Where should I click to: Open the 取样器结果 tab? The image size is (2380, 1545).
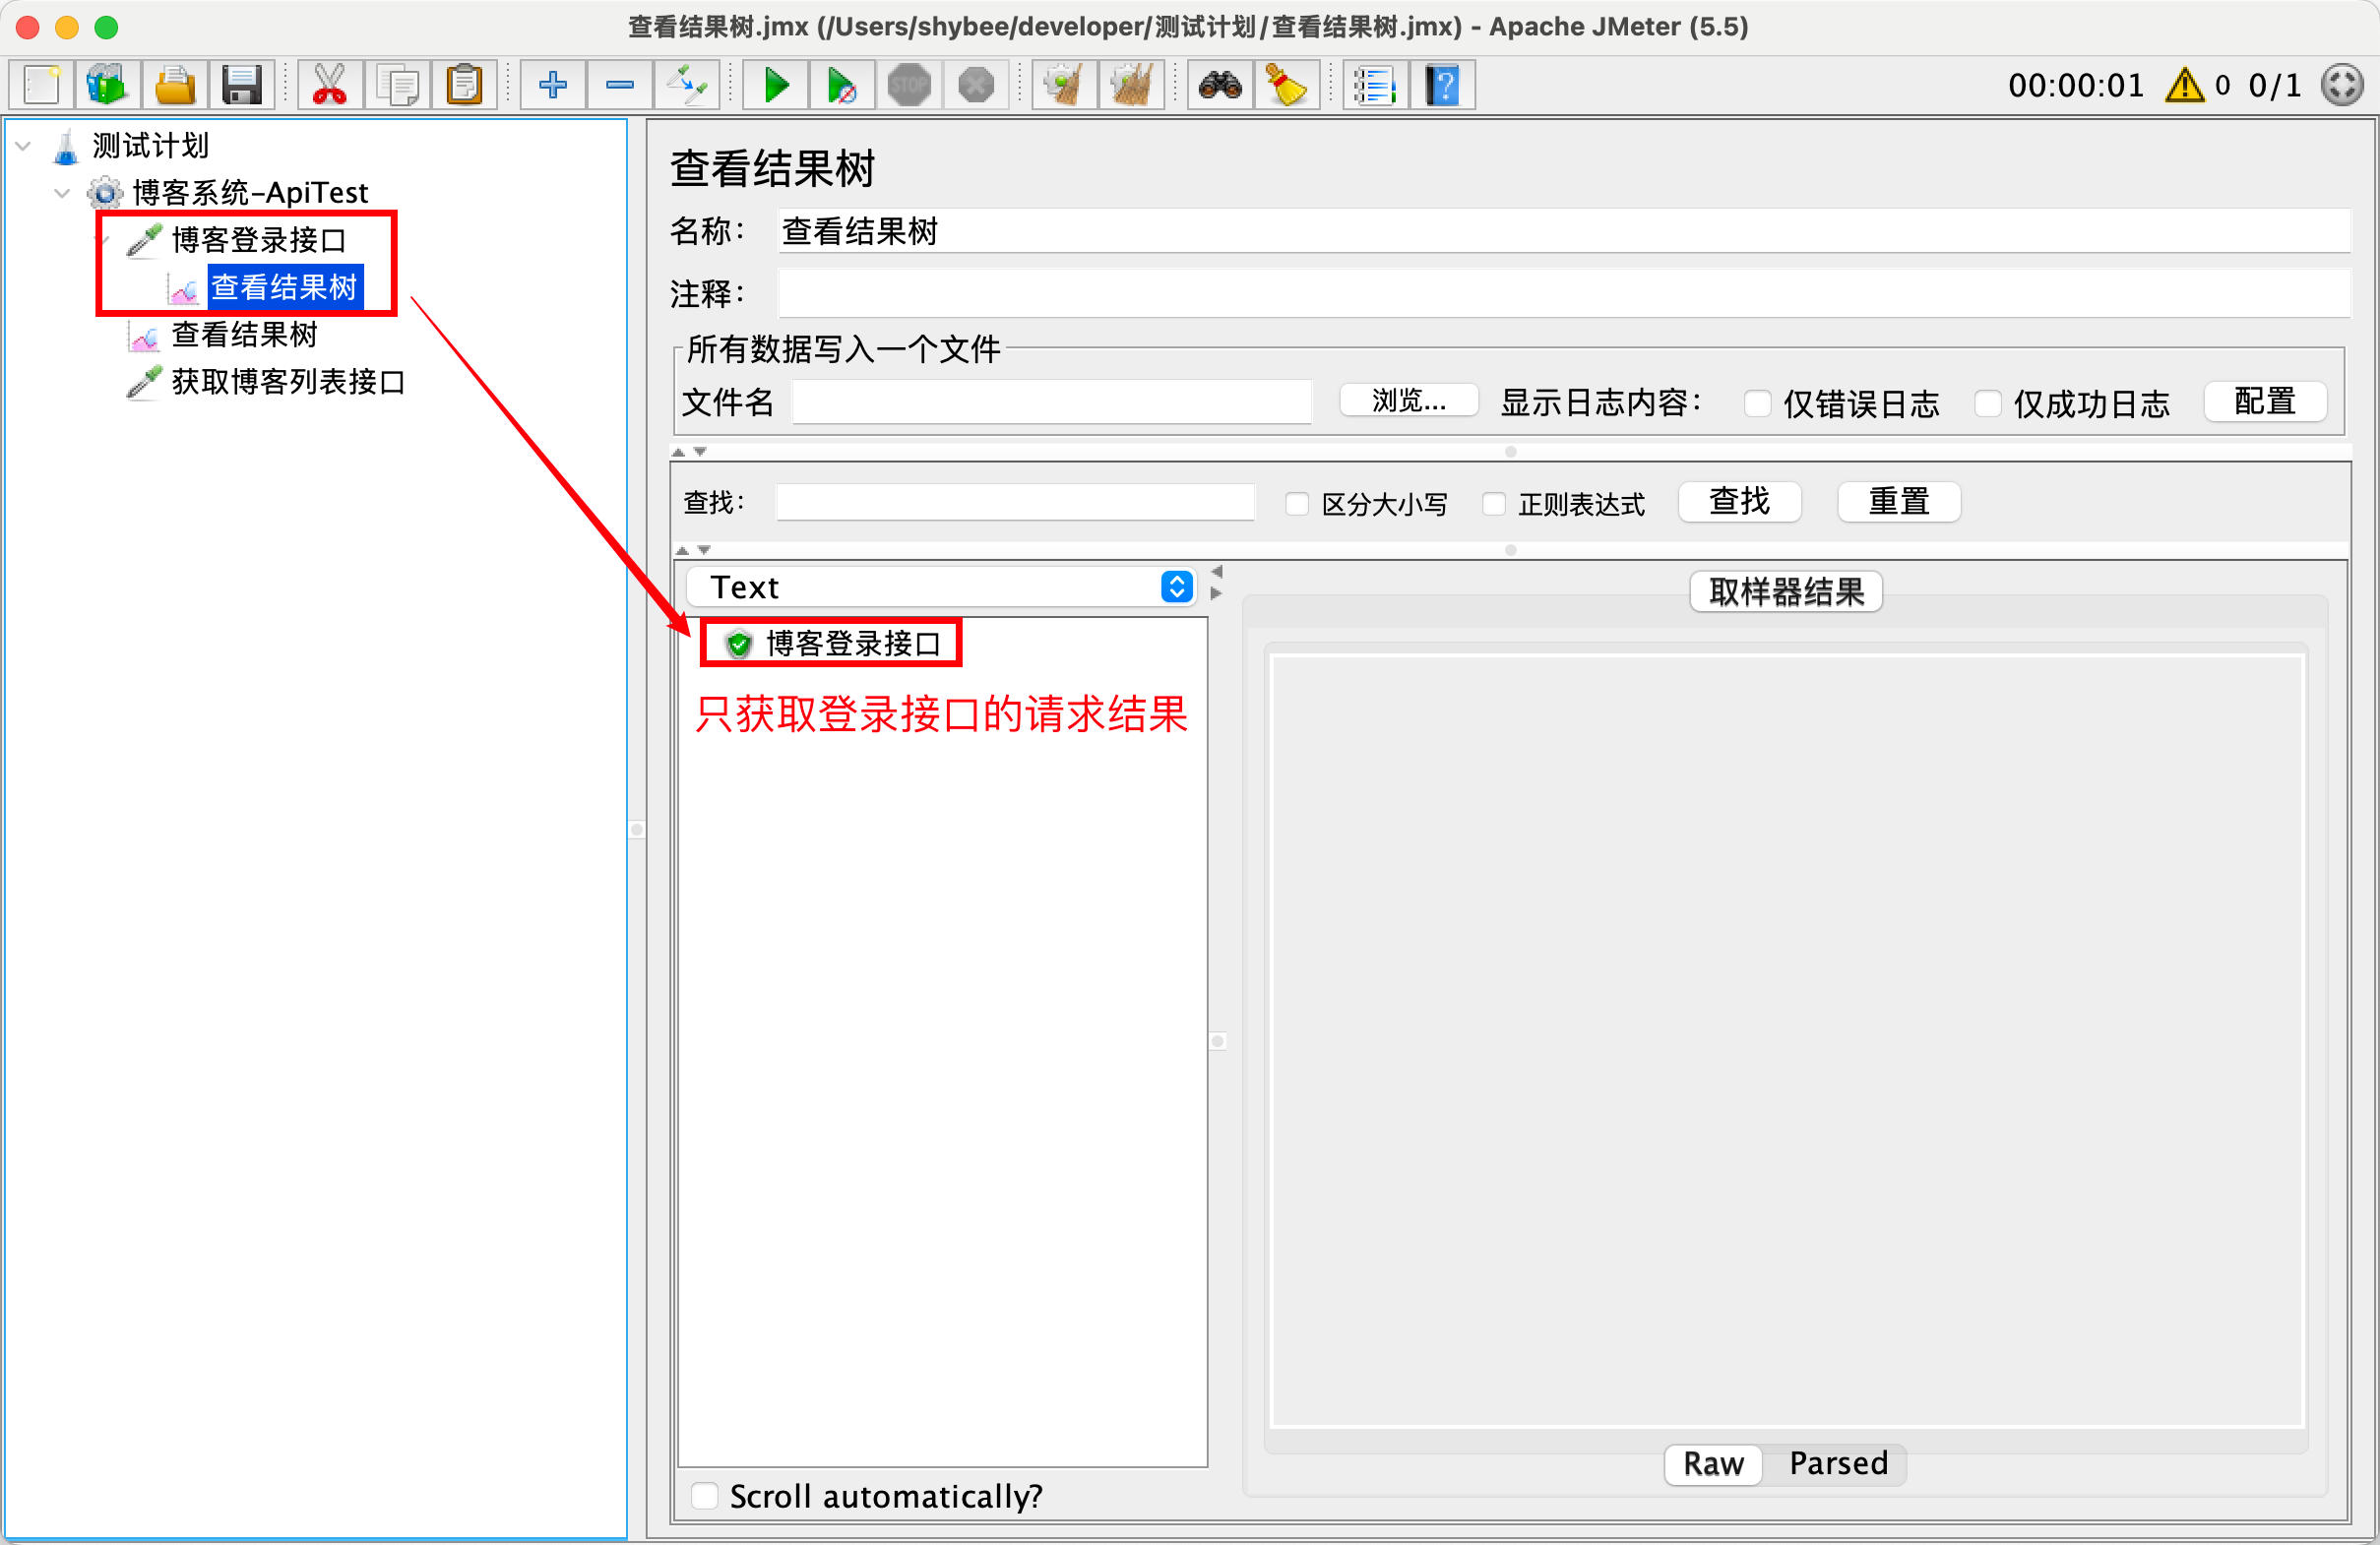tap(1786, 592)
